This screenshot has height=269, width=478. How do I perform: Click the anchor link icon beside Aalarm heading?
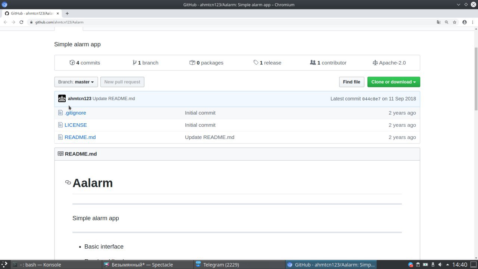pos(68,183)
